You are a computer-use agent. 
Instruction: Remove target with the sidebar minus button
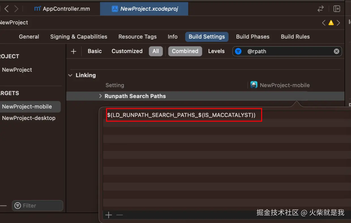(3, 206)
